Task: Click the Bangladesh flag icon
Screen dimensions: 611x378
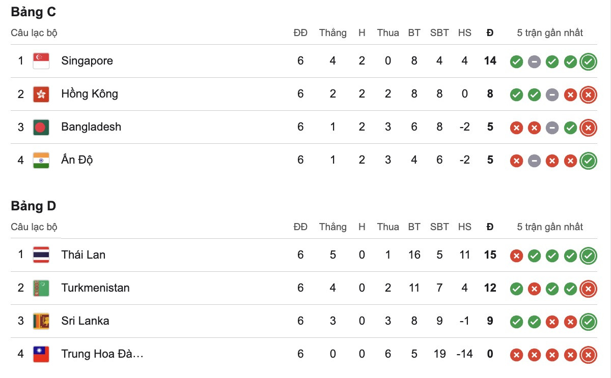Action: pos(41,127)
